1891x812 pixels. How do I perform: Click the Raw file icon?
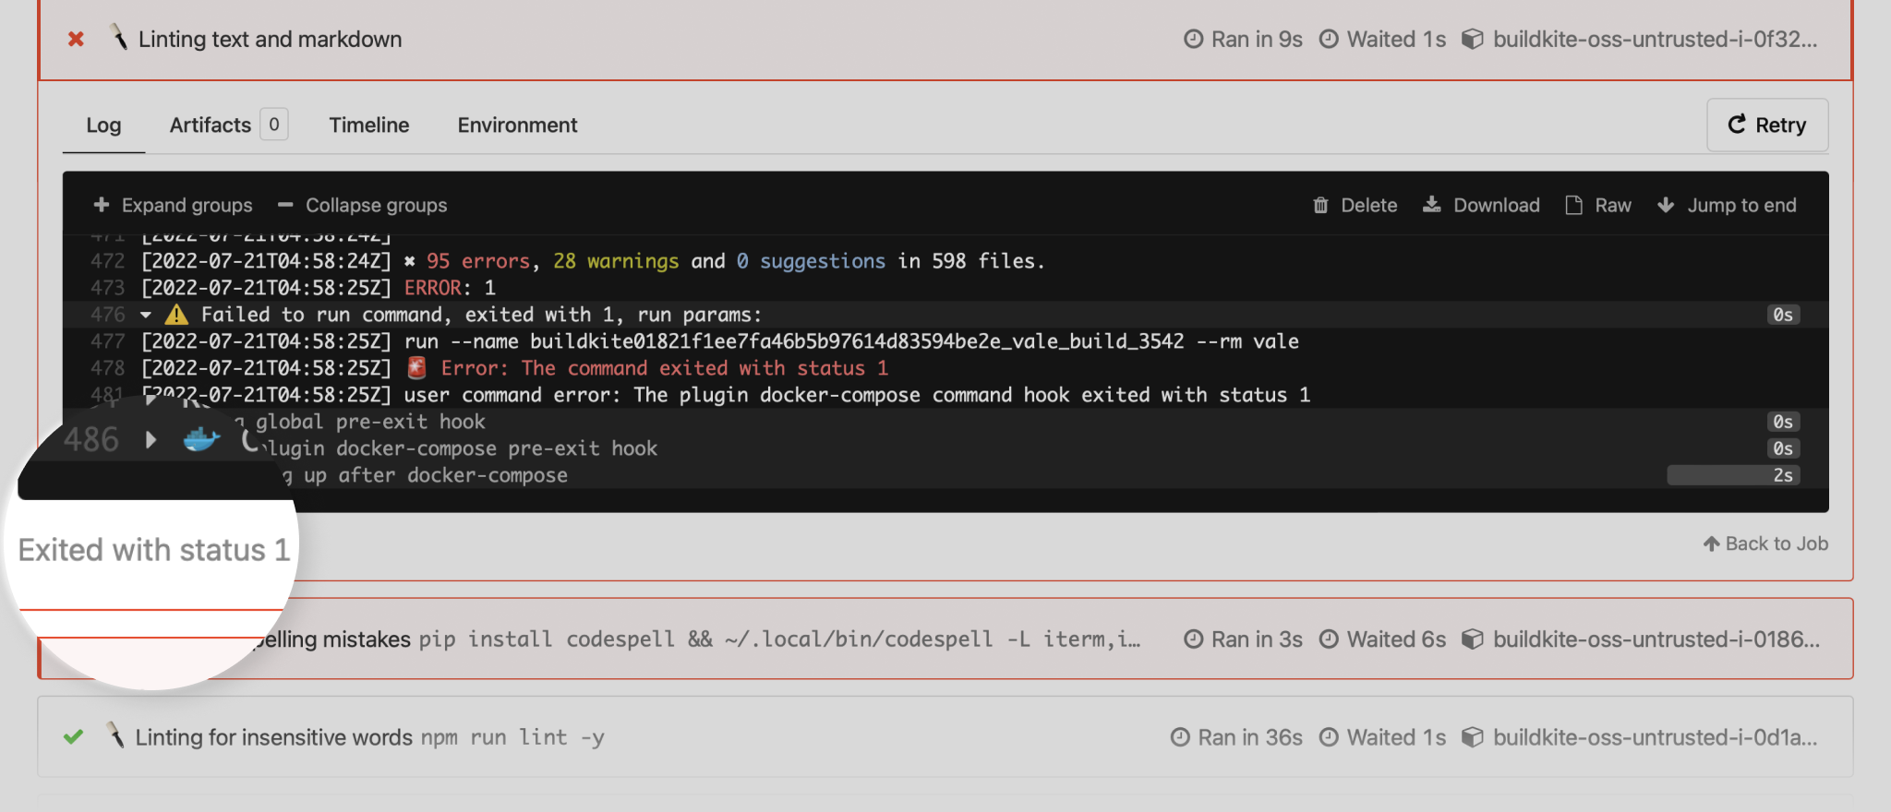coord(1573,205)
